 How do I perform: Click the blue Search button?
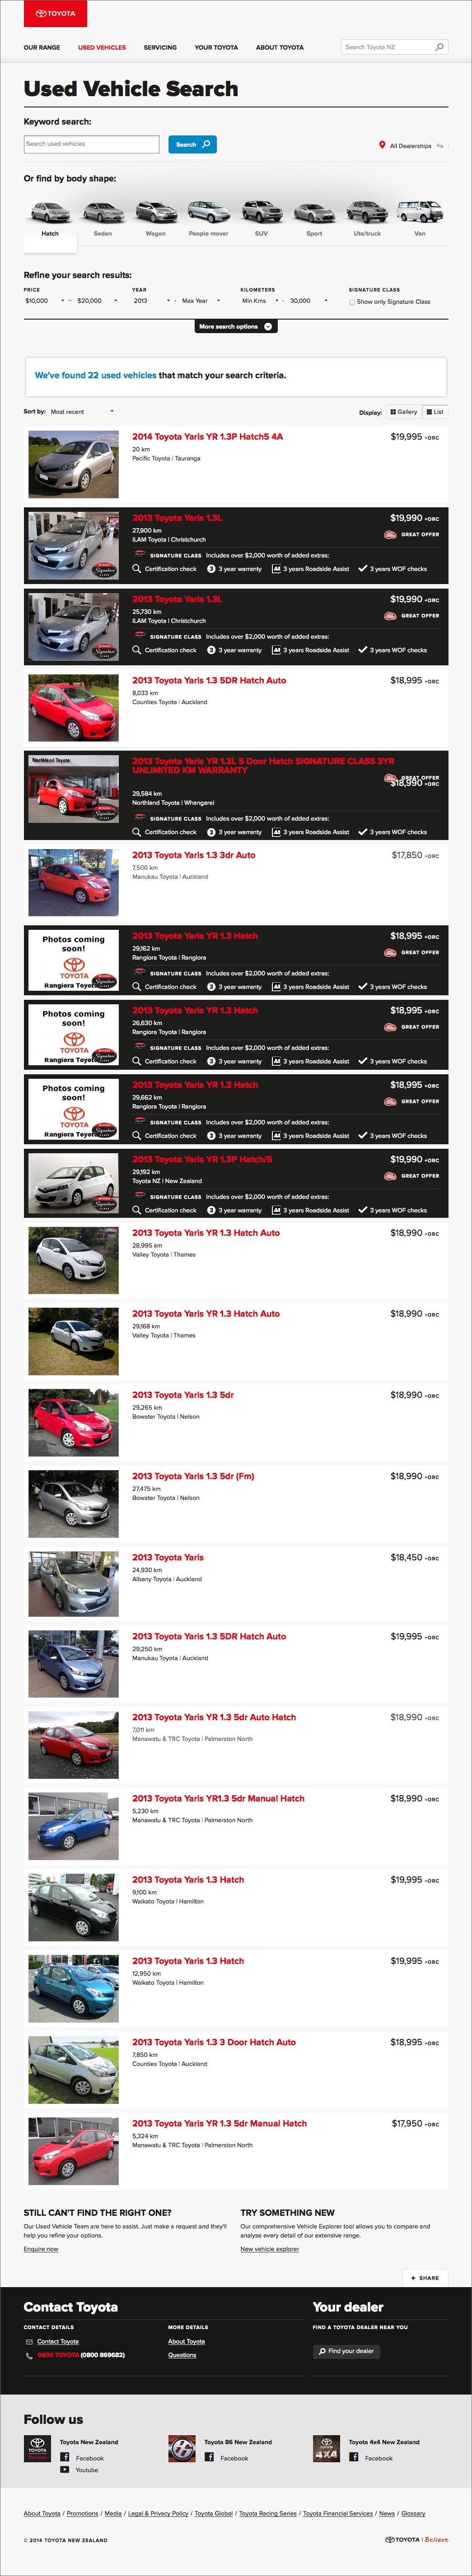tap(192, 144)
